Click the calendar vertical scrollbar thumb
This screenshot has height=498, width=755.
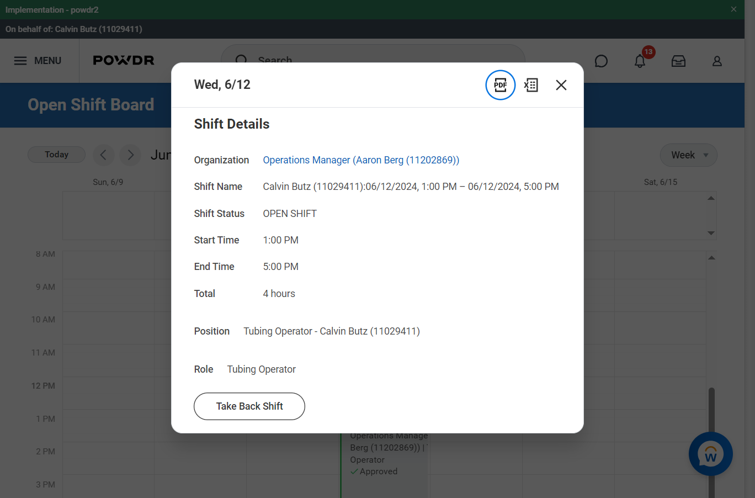(711, 442)
